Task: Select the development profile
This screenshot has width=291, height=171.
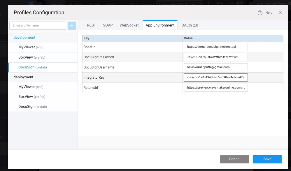Action: coord(24,38)
